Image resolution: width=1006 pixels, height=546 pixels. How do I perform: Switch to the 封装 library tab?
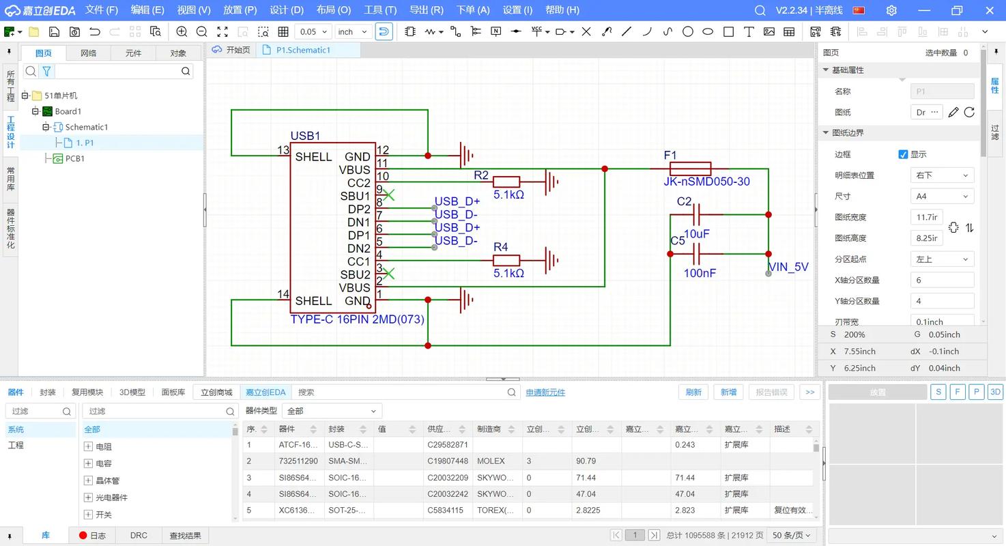tap(48, 392)
